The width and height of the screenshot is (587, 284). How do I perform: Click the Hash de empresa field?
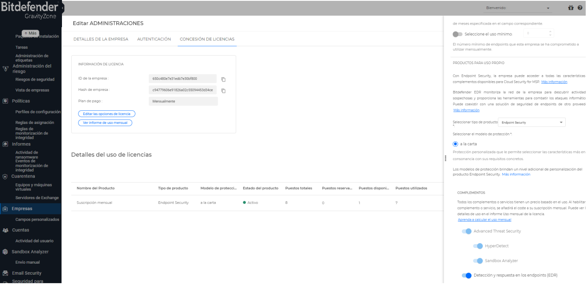point(183,90)
